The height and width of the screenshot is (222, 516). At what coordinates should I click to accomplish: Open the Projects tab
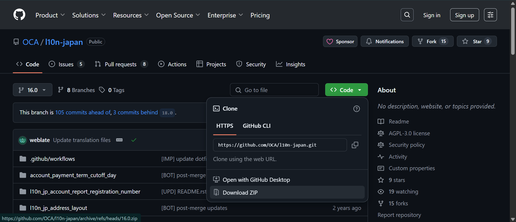[x=211, y=64]
